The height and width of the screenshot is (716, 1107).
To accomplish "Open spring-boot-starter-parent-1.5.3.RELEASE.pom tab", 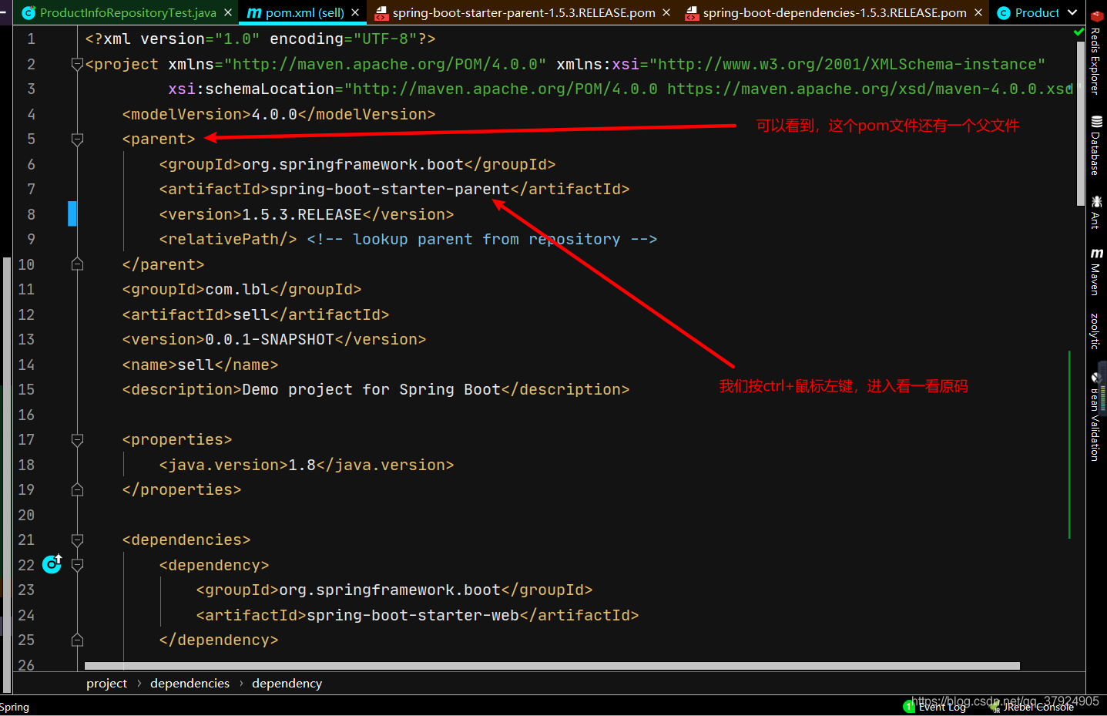I will 524,13.
